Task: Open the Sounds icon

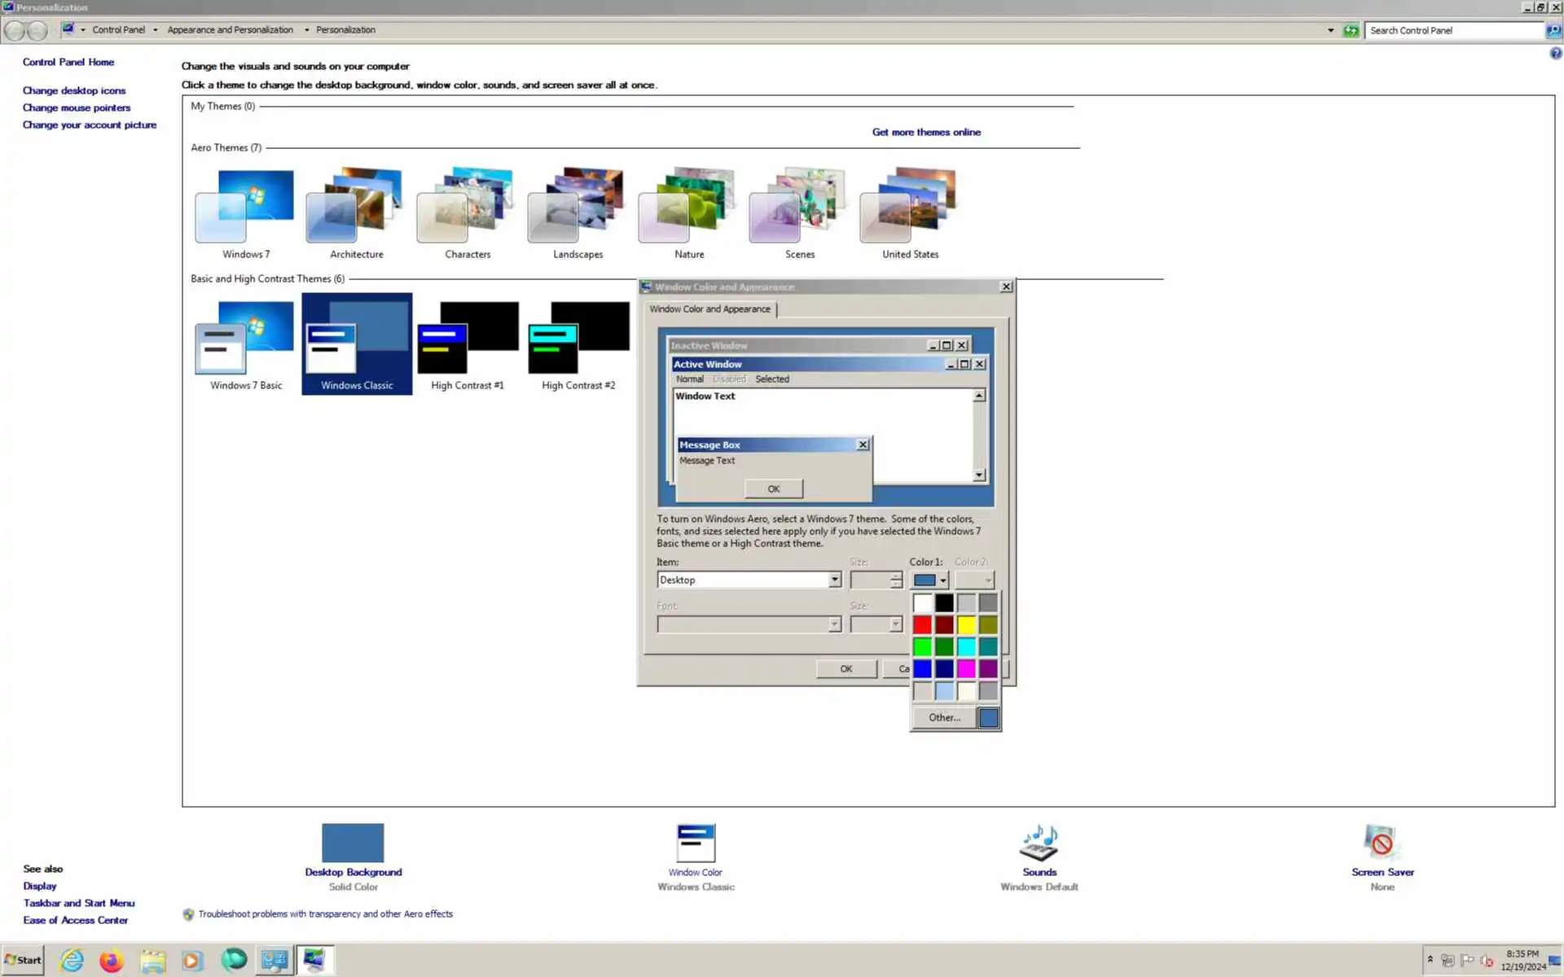Action: (1039, 843)
